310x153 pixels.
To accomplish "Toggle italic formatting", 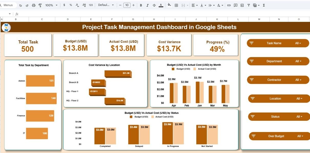I will 147,5.
